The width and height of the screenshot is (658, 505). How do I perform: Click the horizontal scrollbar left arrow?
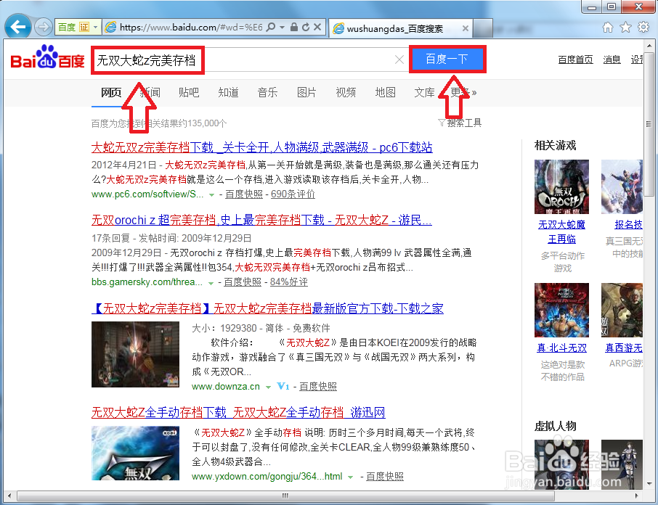pos(9,496)
